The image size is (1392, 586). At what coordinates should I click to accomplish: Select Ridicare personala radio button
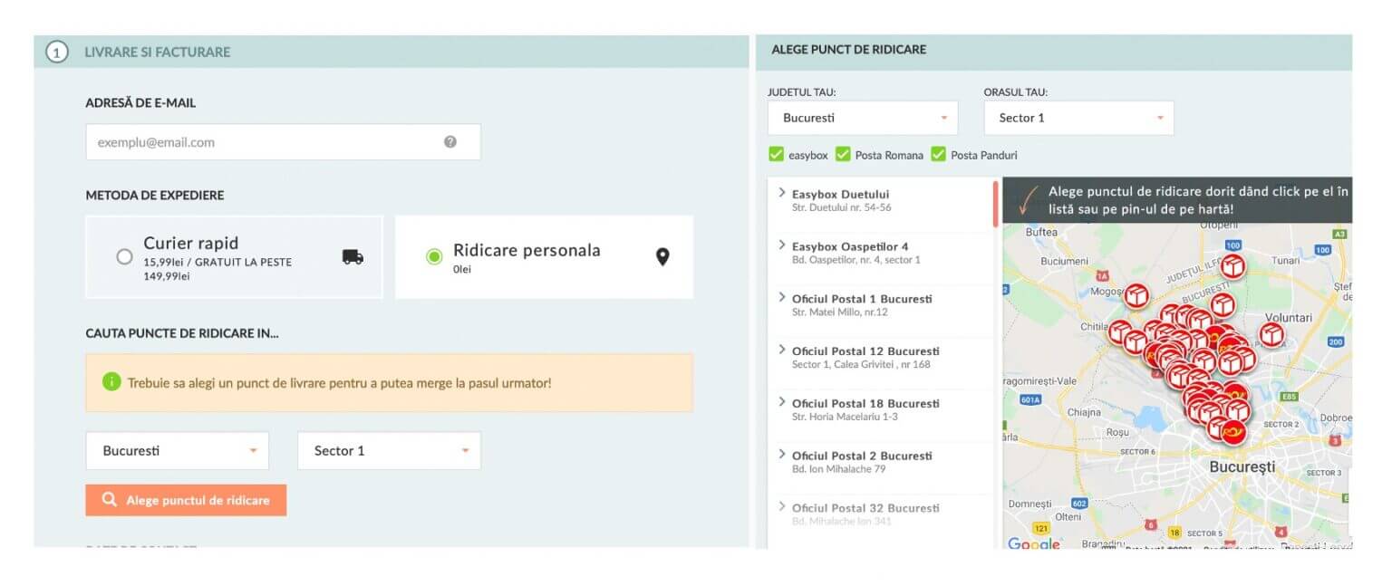pyautogui.click(x=434, y=256)
